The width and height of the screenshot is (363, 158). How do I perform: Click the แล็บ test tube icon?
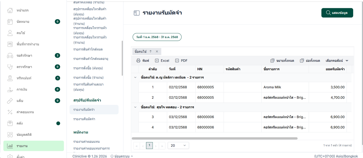[x=10, y=101]
